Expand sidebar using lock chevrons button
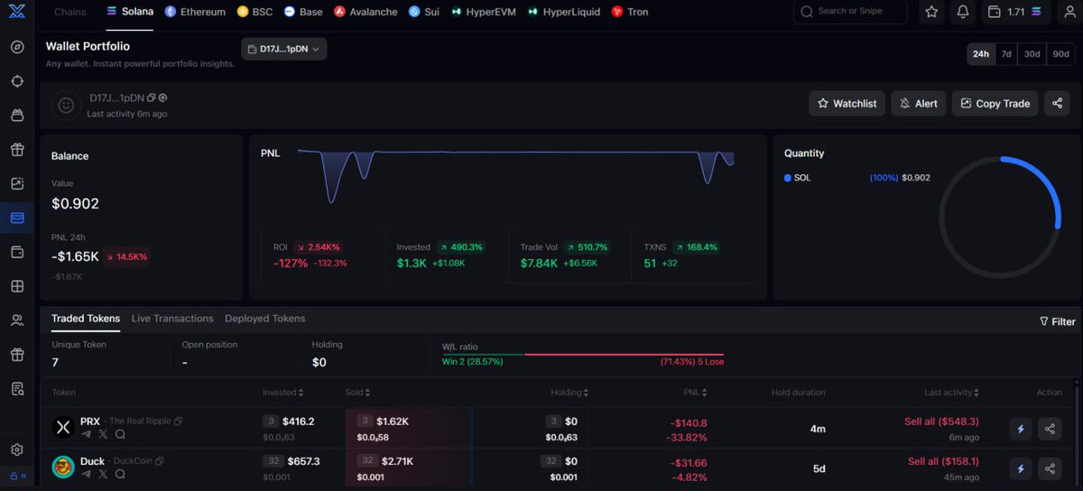 click(x=17, y=476)
